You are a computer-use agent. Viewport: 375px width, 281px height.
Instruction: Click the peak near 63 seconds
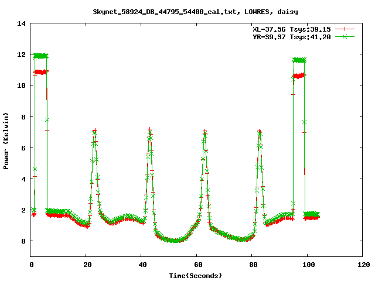point(204,132)
